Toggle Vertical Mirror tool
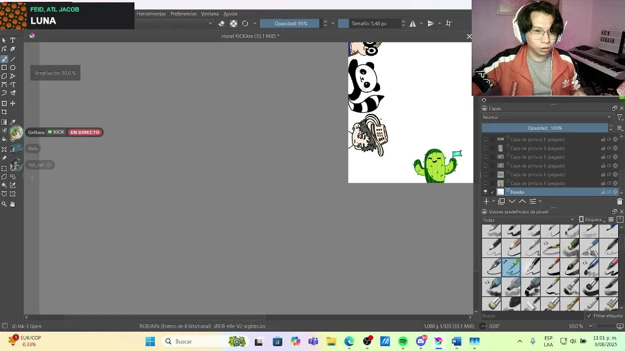The height and width of the screenshot is (351, 625). coord(431,23)
